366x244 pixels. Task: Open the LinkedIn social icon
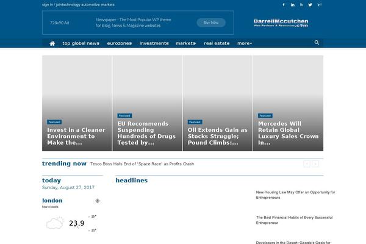pos(292,5)
